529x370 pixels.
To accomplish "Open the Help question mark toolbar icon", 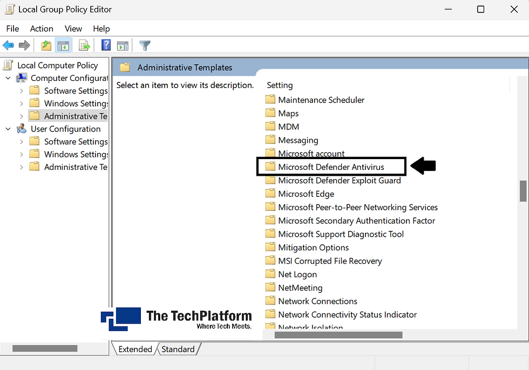I will coord(106,45).
